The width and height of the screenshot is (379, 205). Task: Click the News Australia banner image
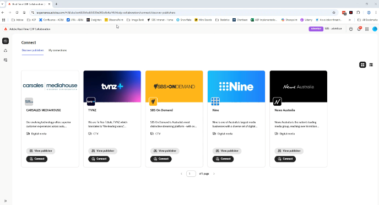click(299, 87)
